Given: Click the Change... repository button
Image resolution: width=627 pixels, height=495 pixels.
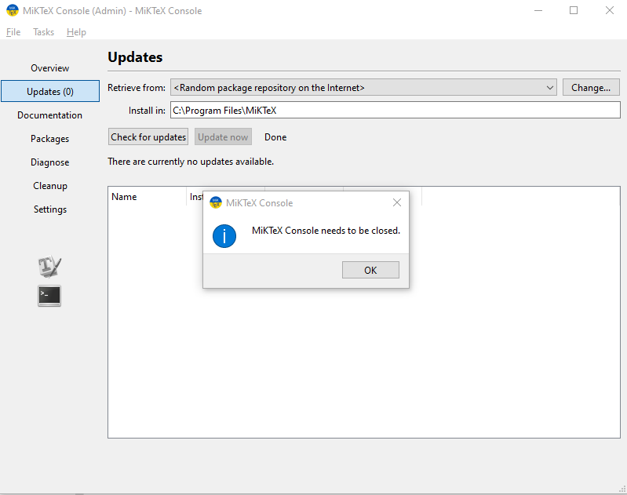Looking at the screenshot, I should coord(591,88).
